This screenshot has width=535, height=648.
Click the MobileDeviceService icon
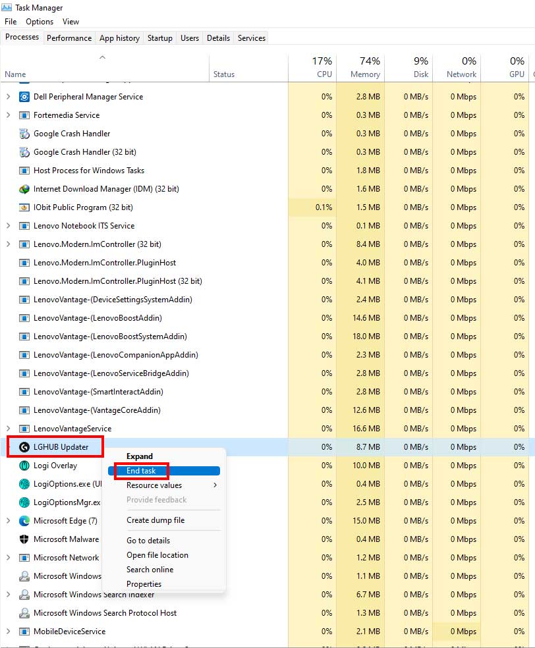click(24, 632)
